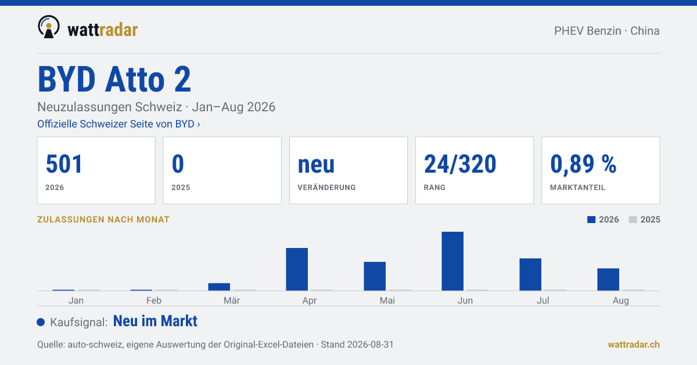This screenshot has width=697, height=365.
Task: Click the Jun axis label
Action: pos(465,300)
